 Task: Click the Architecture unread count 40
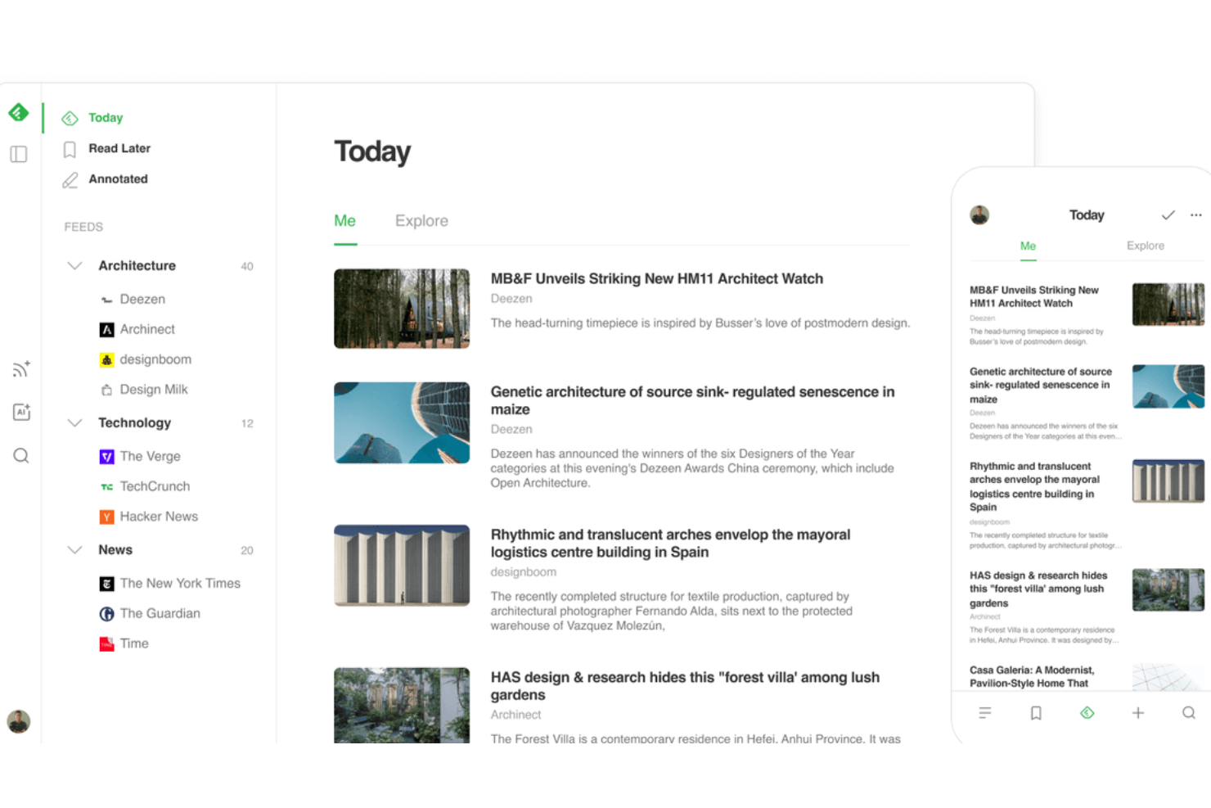[x=247, y=267]
